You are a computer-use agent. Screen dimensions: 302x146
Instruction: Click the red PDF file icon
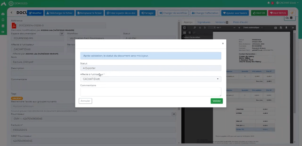[14, 25]
